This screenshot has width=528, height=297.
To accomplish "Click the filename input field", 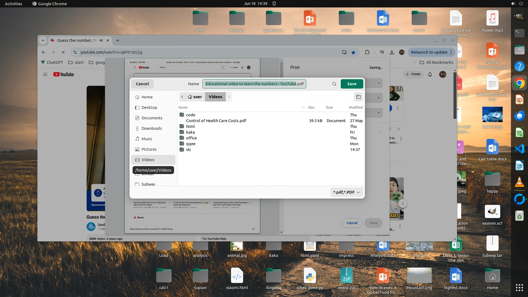I will pos(254,84).
